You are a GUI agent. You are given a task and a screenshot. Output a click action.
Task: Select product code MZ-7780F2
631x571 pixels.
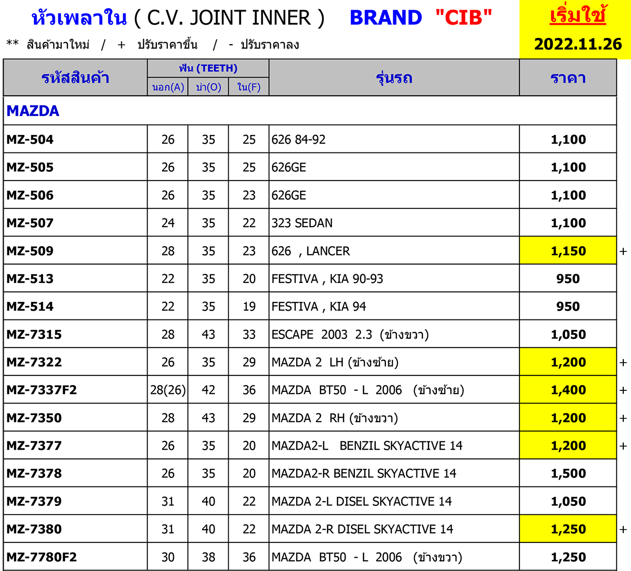coord(42,557)
